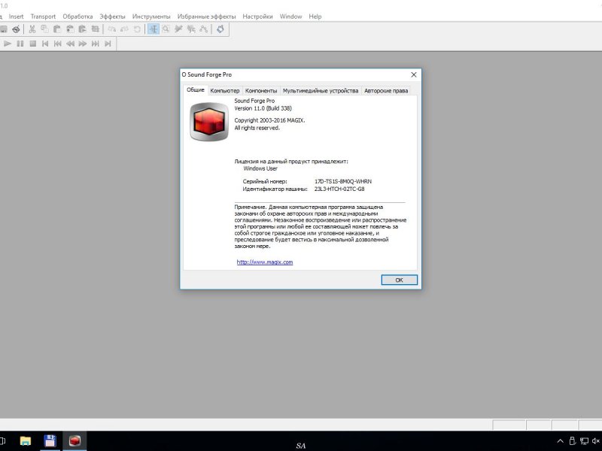The width and height of the screenshot is (602, 451).
Task: Click the 'Windows User' license owner text
Action: [x=260, y=168]
